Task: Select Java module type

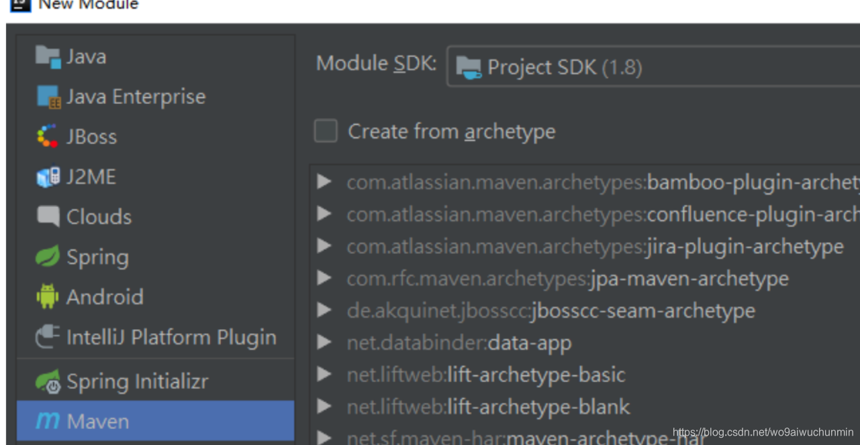Action: coord(155,56)
